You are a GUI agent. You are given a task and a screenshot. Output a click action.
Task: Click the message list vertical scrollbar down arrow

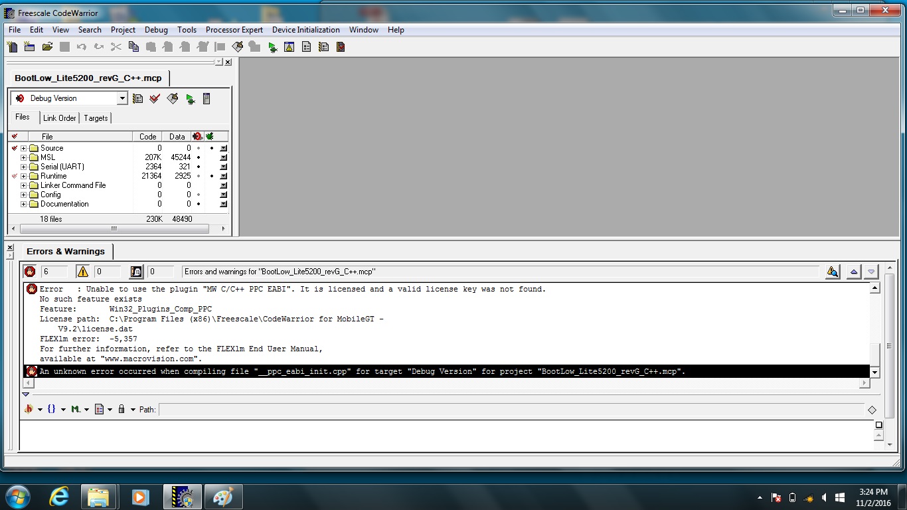pos(874,373)
